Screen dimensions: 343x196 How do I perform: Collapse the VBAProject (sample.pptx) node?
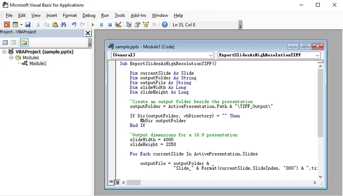point(4,52)
